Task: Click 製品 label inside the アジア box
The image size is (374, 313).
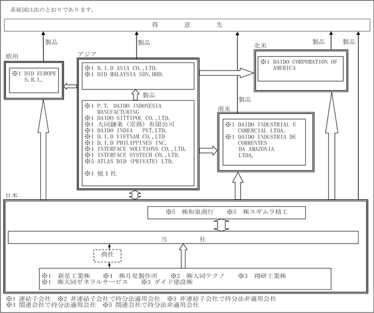Action: click(x=149, y=95)
